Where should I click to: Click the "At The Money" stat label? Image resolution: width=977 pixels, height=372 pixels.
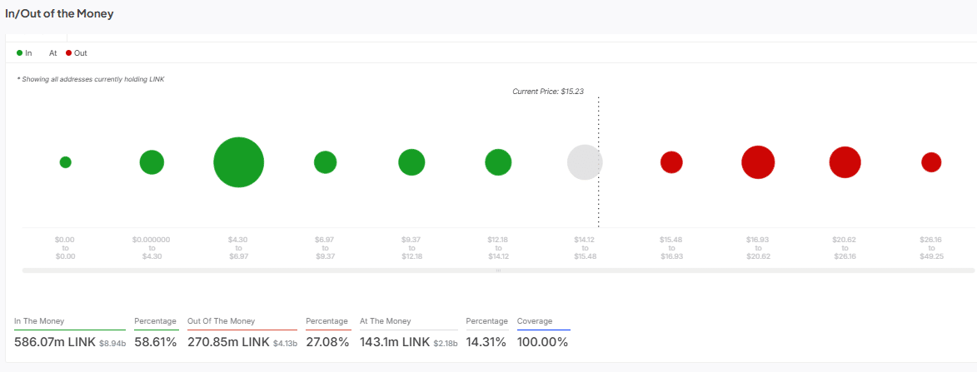coord(385,321)
